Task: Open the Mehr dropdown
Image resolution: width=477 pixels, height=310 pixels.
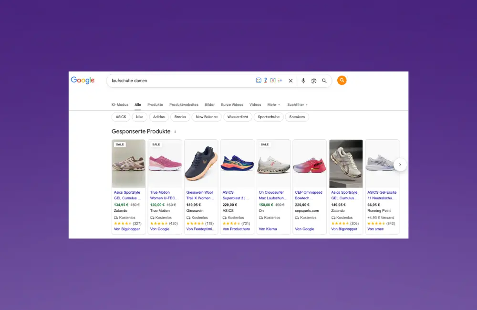Action: click(273, 104)
